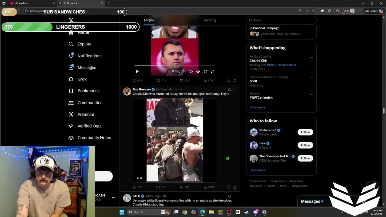This screenshot has width=386, height=217.
Task: Open more options on Bae Guevara's post
Action: click(x=235, y=90)
